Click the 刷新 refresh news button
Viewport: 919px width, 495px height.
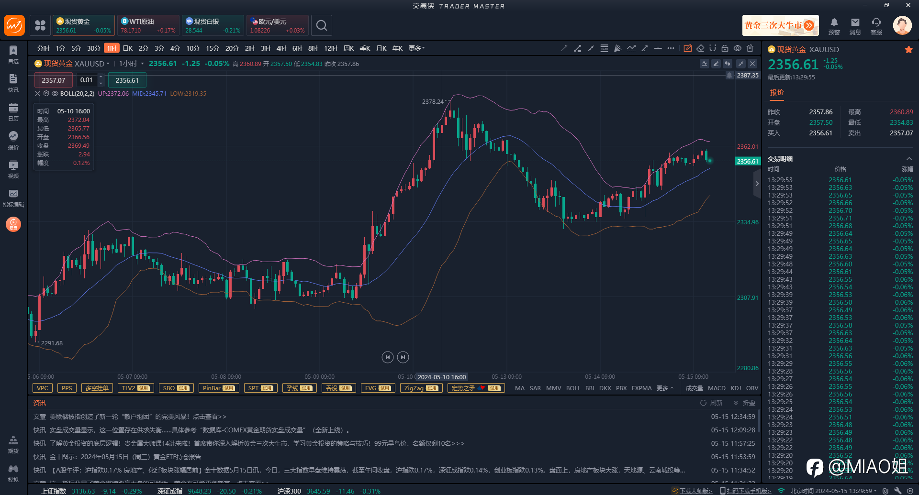[x=711, y=403]
